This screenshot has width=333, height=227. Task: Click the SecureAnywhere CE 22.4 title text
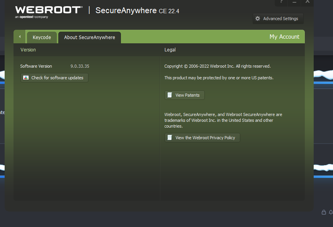pyautogui.click(x=137, y=11)
